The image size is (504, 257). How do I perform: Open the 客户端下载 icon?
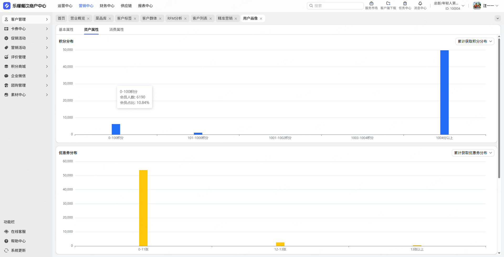click(x=388, y=4)
